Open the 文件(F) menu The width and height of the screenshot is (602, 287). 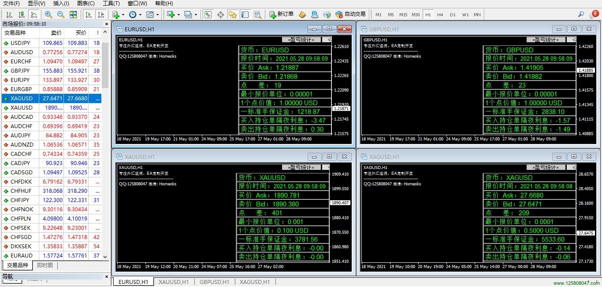coord(11,3)
